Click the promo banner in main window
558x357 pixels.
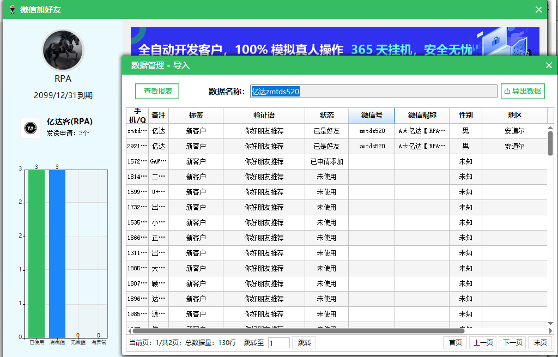click(x=335, y=41)
